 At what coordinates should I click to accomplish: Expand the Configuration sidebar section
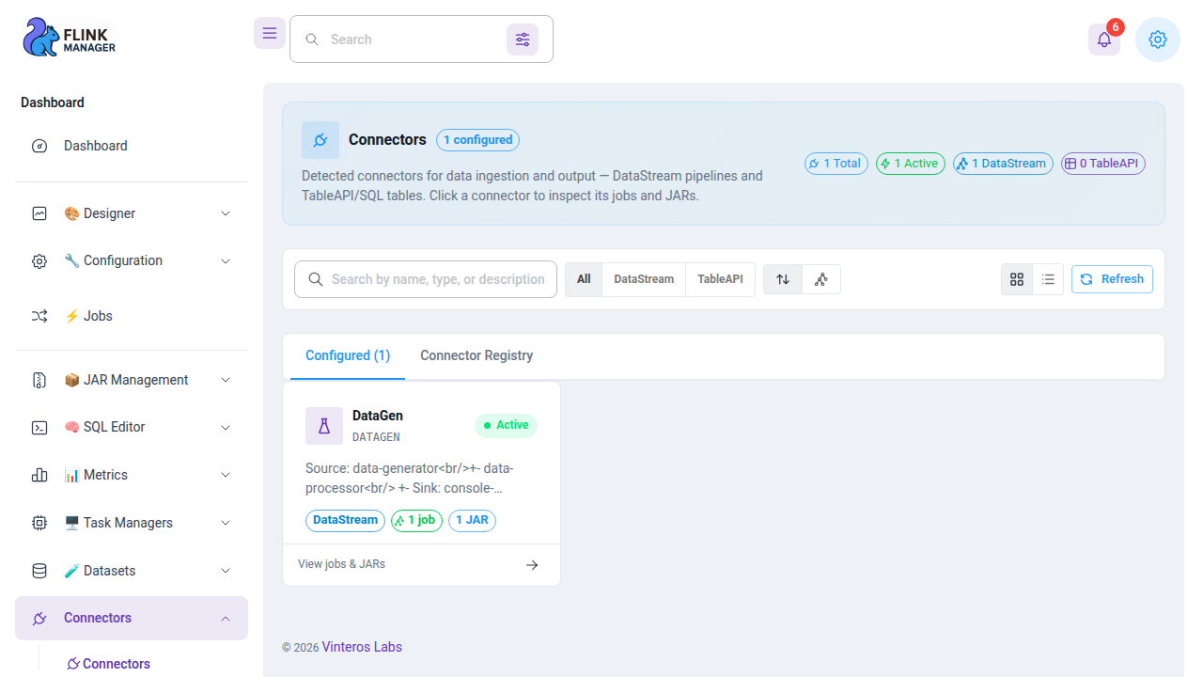click(132, 260)
